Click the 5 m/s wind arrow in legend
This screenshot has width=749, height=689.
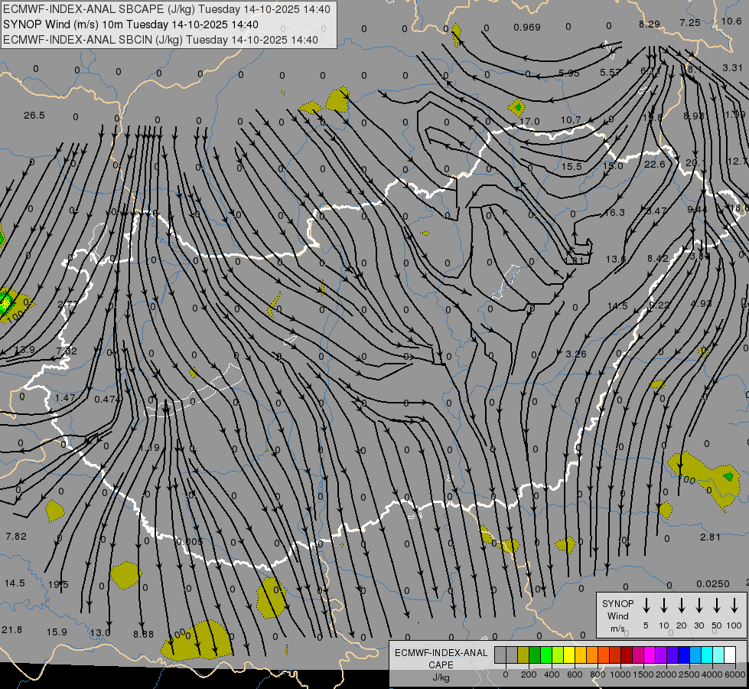(646, 606)
